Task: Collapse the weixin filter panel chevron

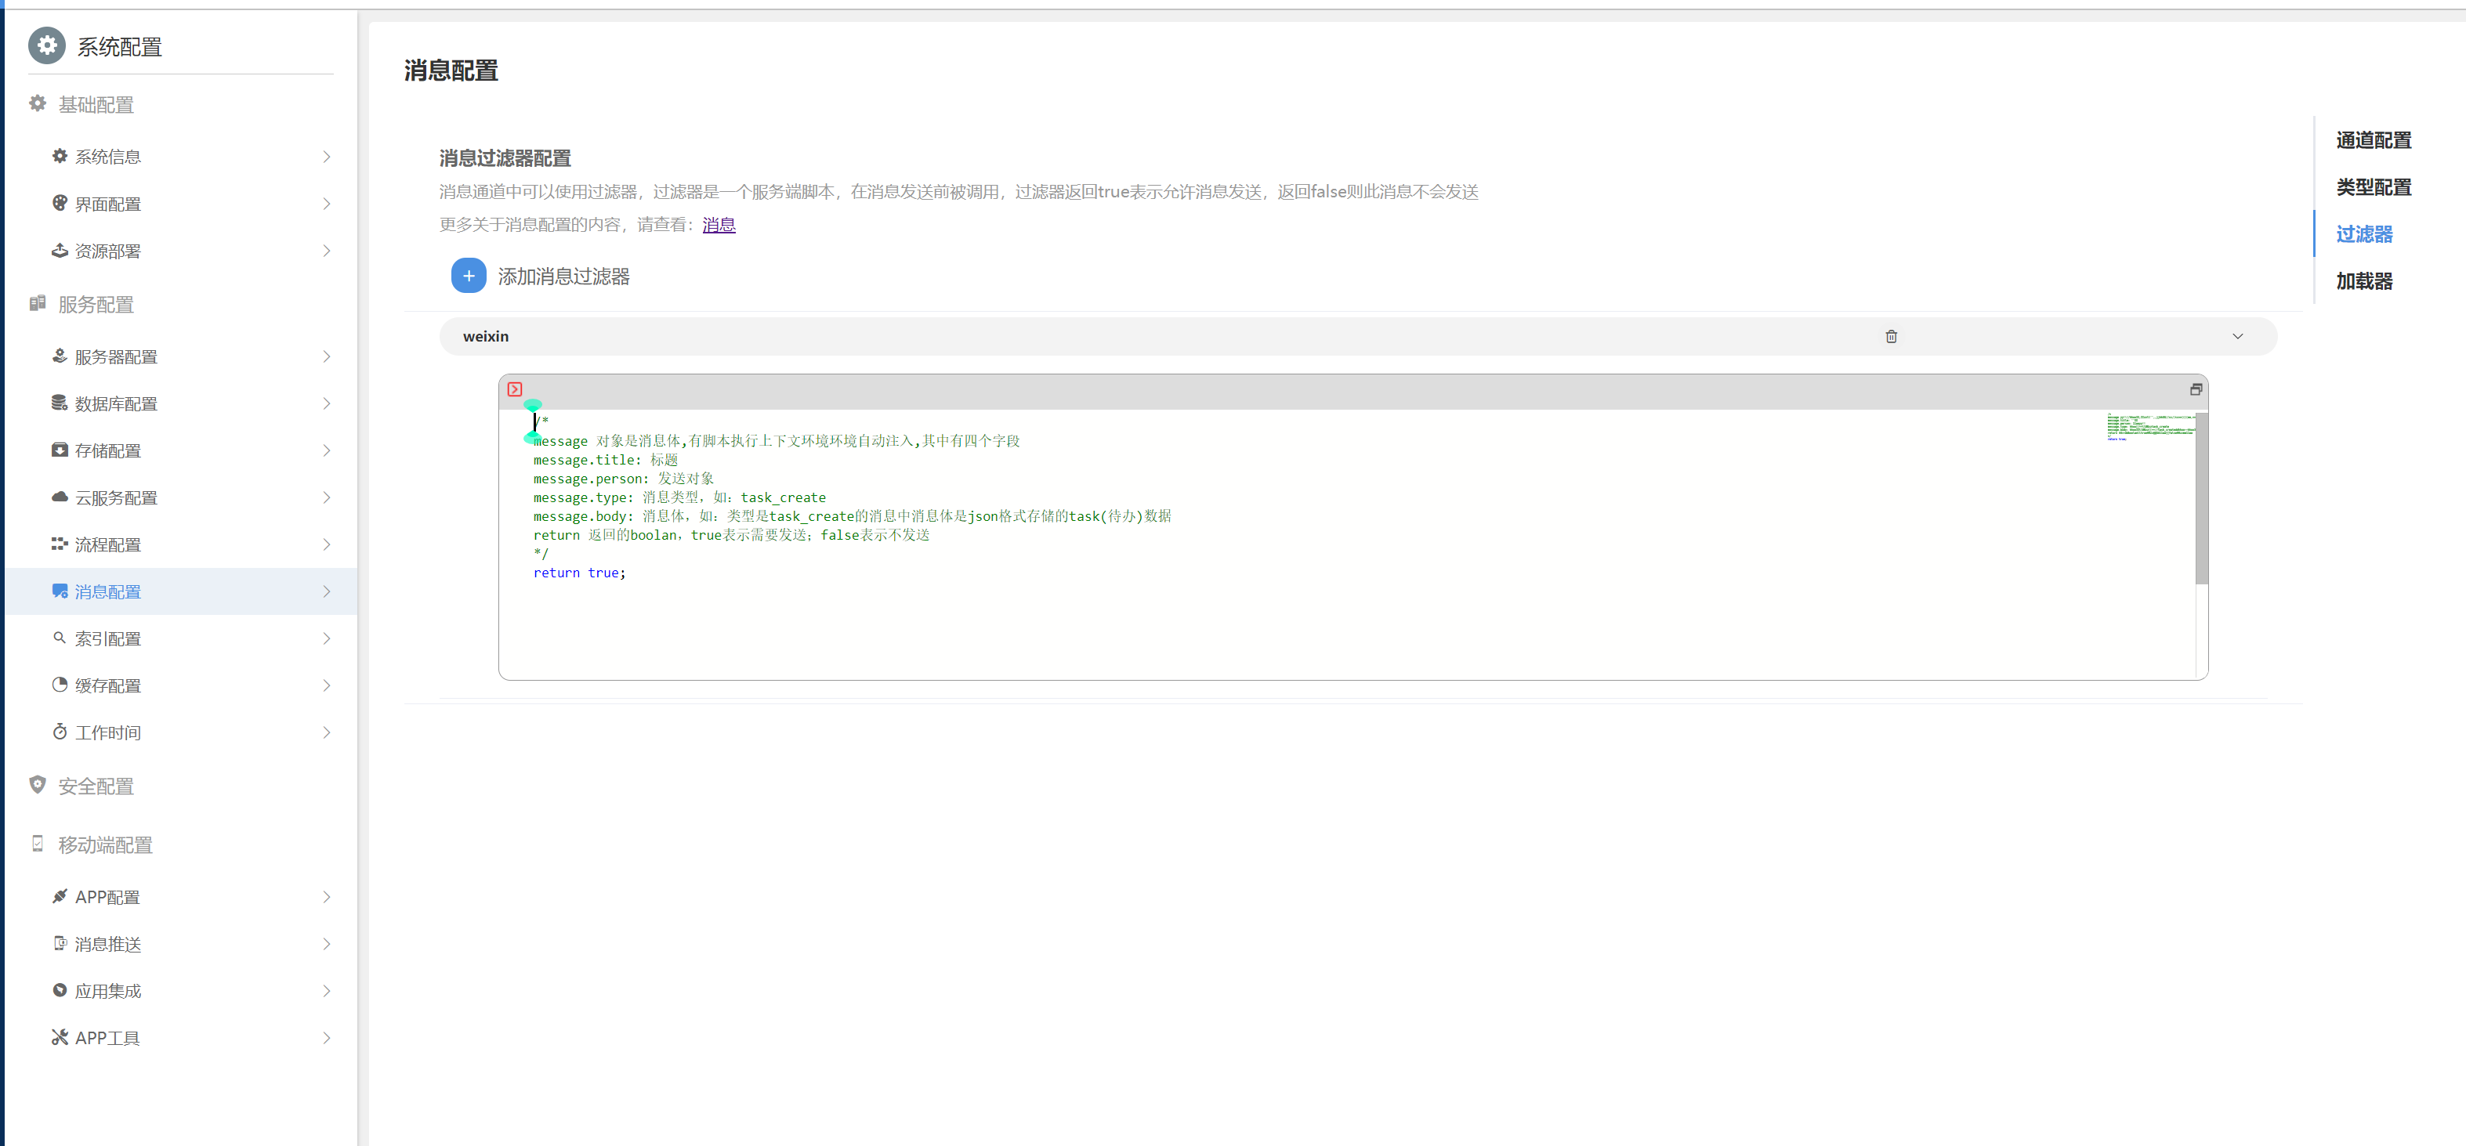Action: 2237,337
